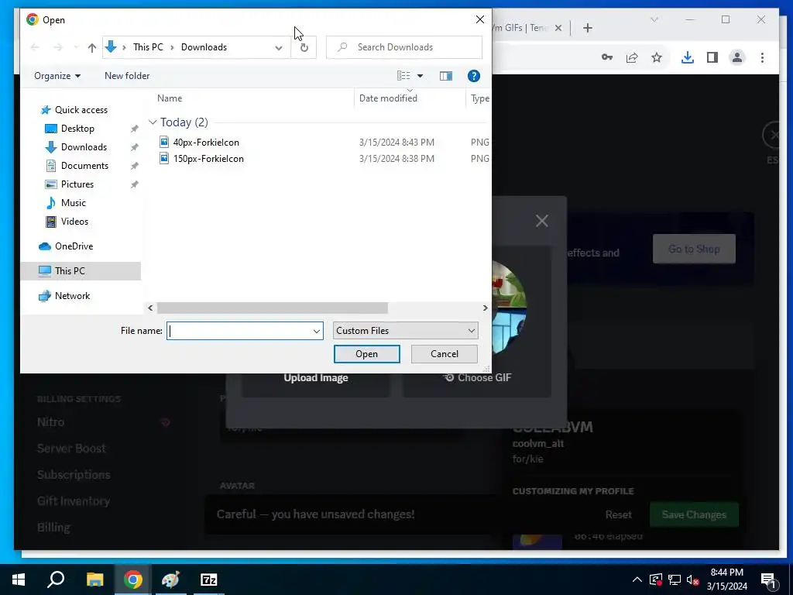Open Desktop in the navigation pane
The height and width of the screenshot is (595, 793).
(x=77, y=129)
